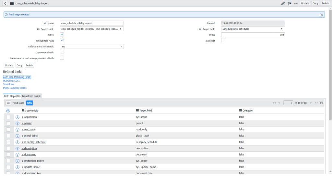Open the Source table dropdown

coord(92,29)
